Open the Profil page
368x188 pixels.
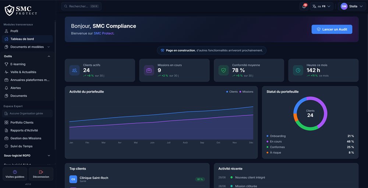coord(27,31)
